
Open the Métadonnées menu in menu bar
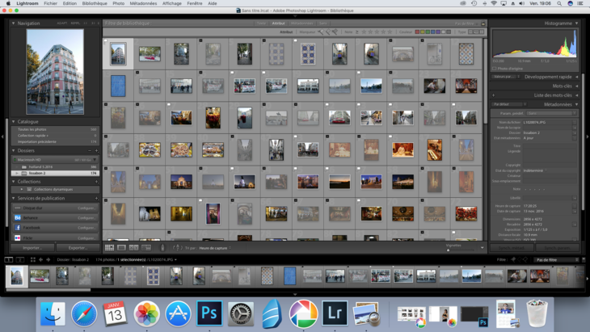coord(143,3)
